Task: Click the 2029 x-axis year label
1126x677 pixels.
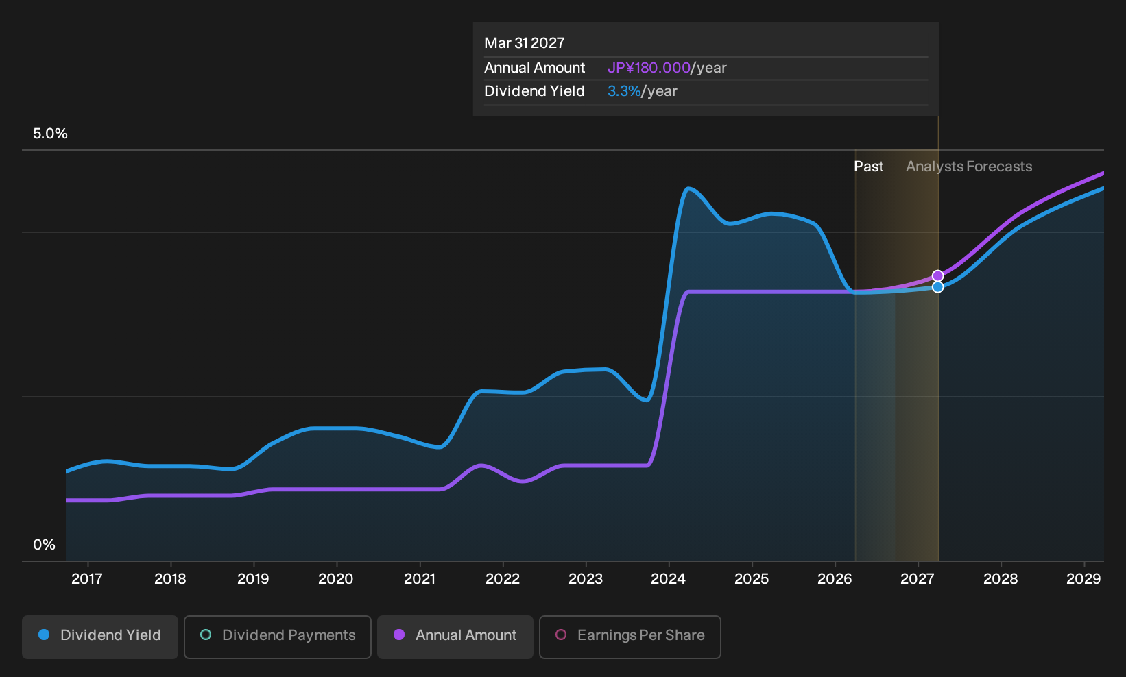Action: coord(1083,579)
